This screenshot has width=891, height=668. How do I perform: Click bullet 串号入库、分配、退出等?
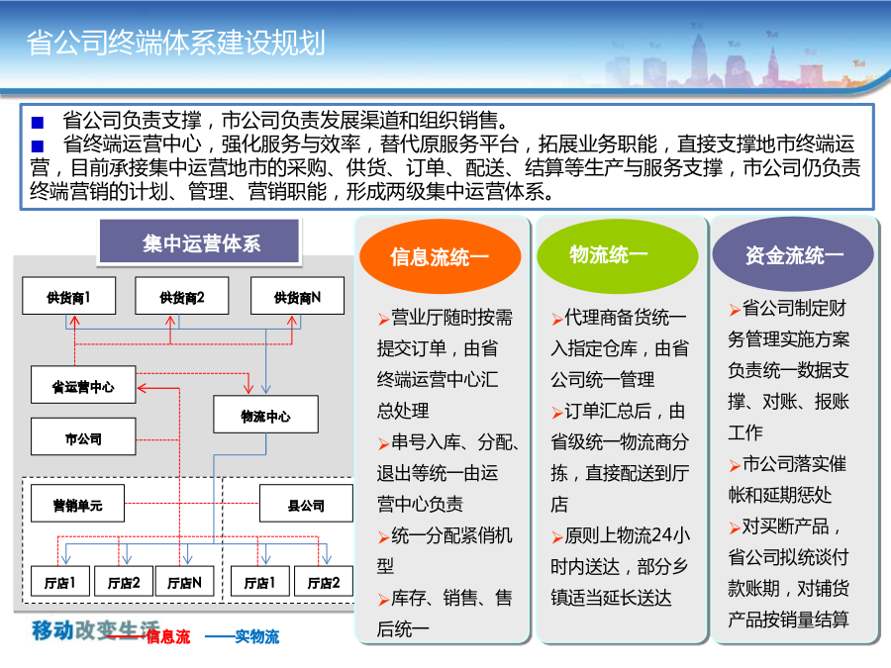pos(448,473)
